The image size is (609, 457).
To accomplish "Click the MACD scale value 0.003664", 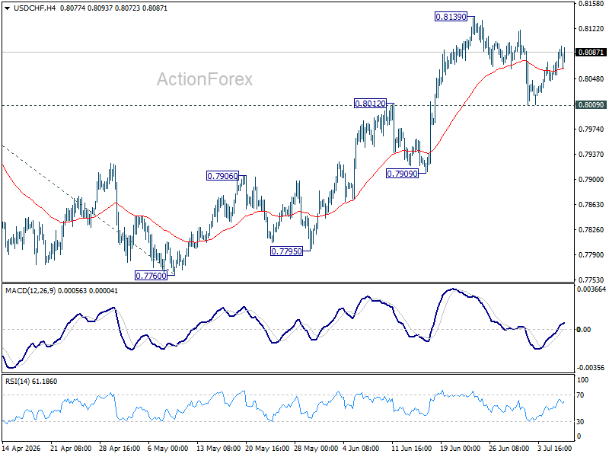I will pyautogui.click(x=591, y=289).
